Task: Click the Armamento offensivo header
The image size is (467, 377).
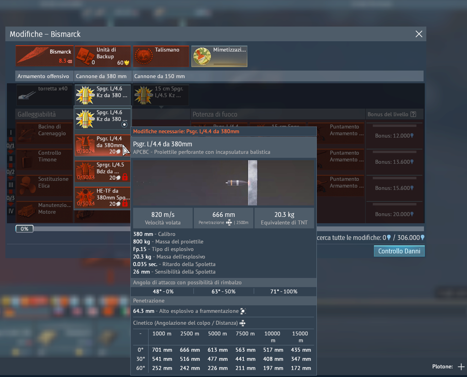Action: pyautogui.click(x=43, y=76)
